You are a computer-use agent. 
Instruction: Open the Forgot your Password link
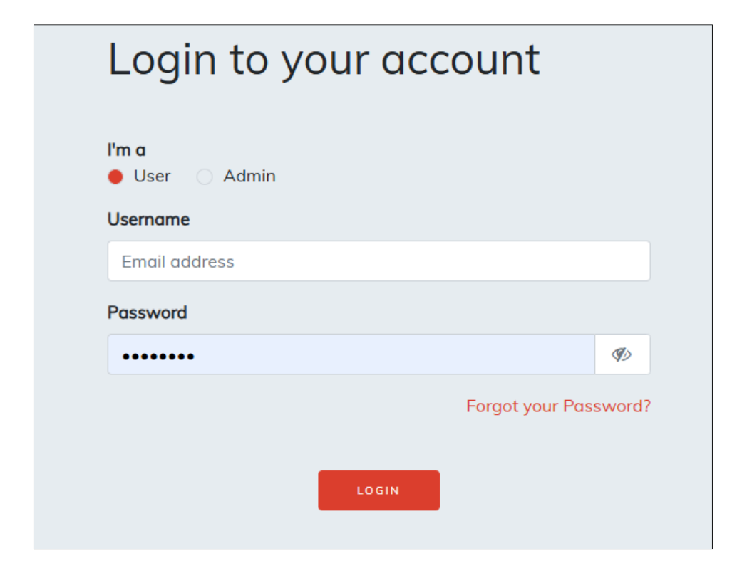[558, 406]
